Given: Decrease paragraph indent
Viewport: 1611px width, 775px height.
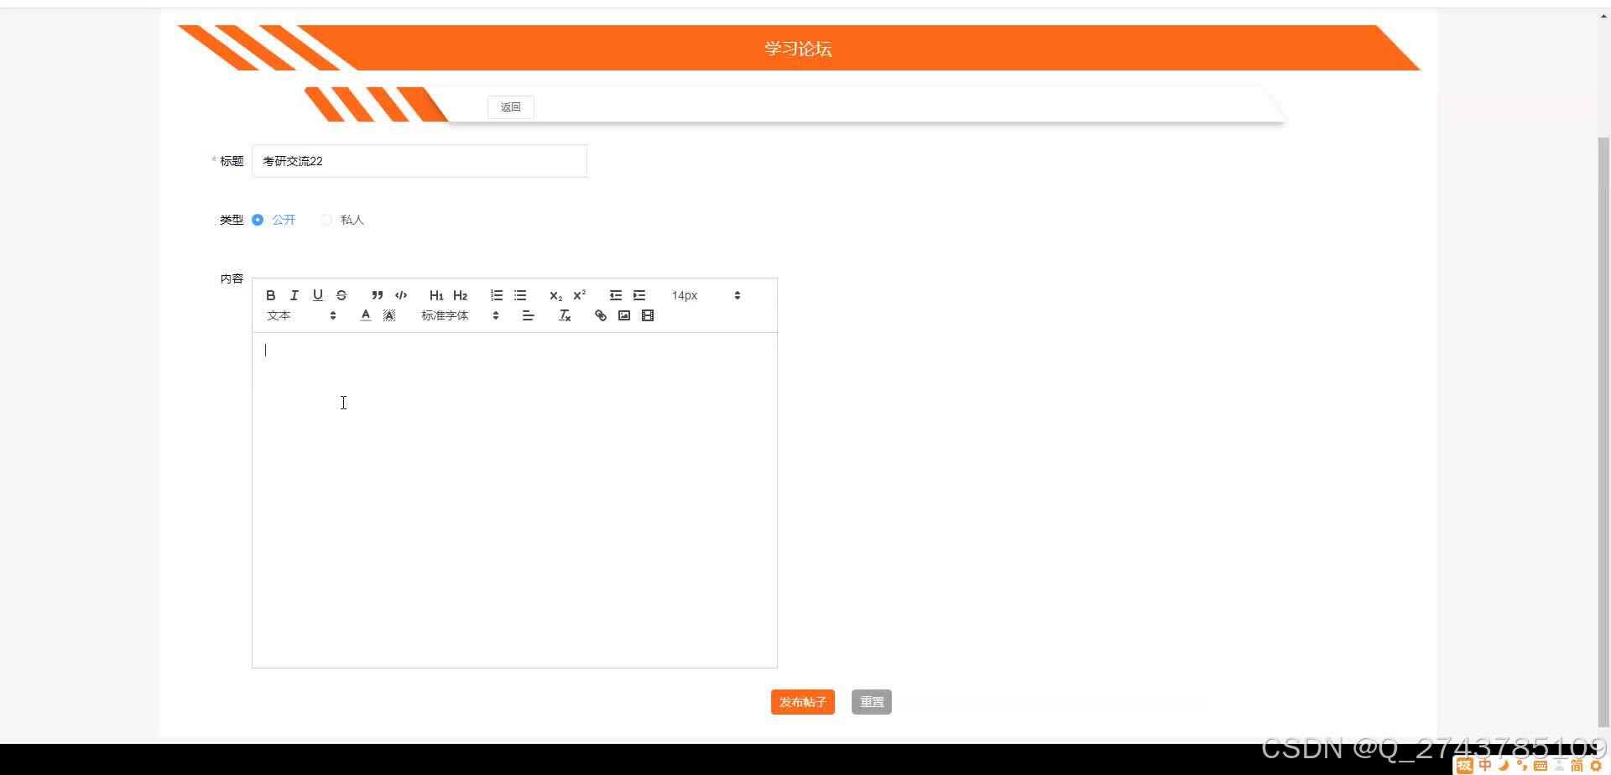Looking at the screenshot, I should coord(616,295).
